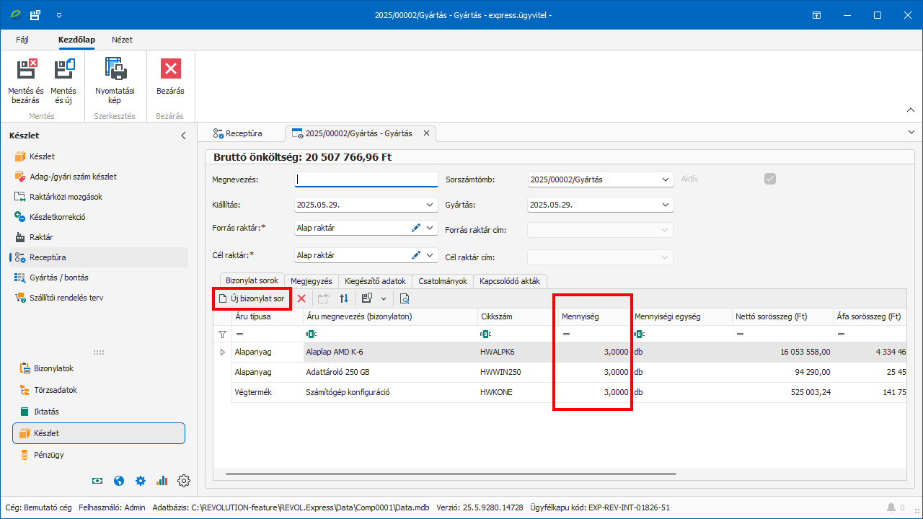Collapse the Készlet sidebar panel

point(183,136)
